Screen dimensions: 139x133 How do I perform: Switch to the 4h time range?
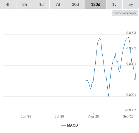point(8,4)
